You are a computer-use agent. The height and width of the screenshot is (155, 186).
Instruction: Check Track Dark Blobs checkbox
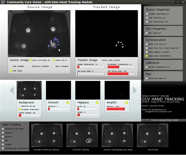coord(100,60)
